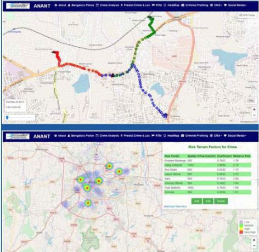Zoom out on the GPS route map
The width and height of the screenshot is (259, 252).
[x=254, y=115]
